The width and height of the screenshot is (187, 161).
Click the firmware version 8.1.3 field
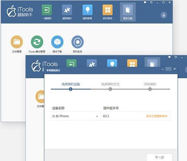click(135, 116)
